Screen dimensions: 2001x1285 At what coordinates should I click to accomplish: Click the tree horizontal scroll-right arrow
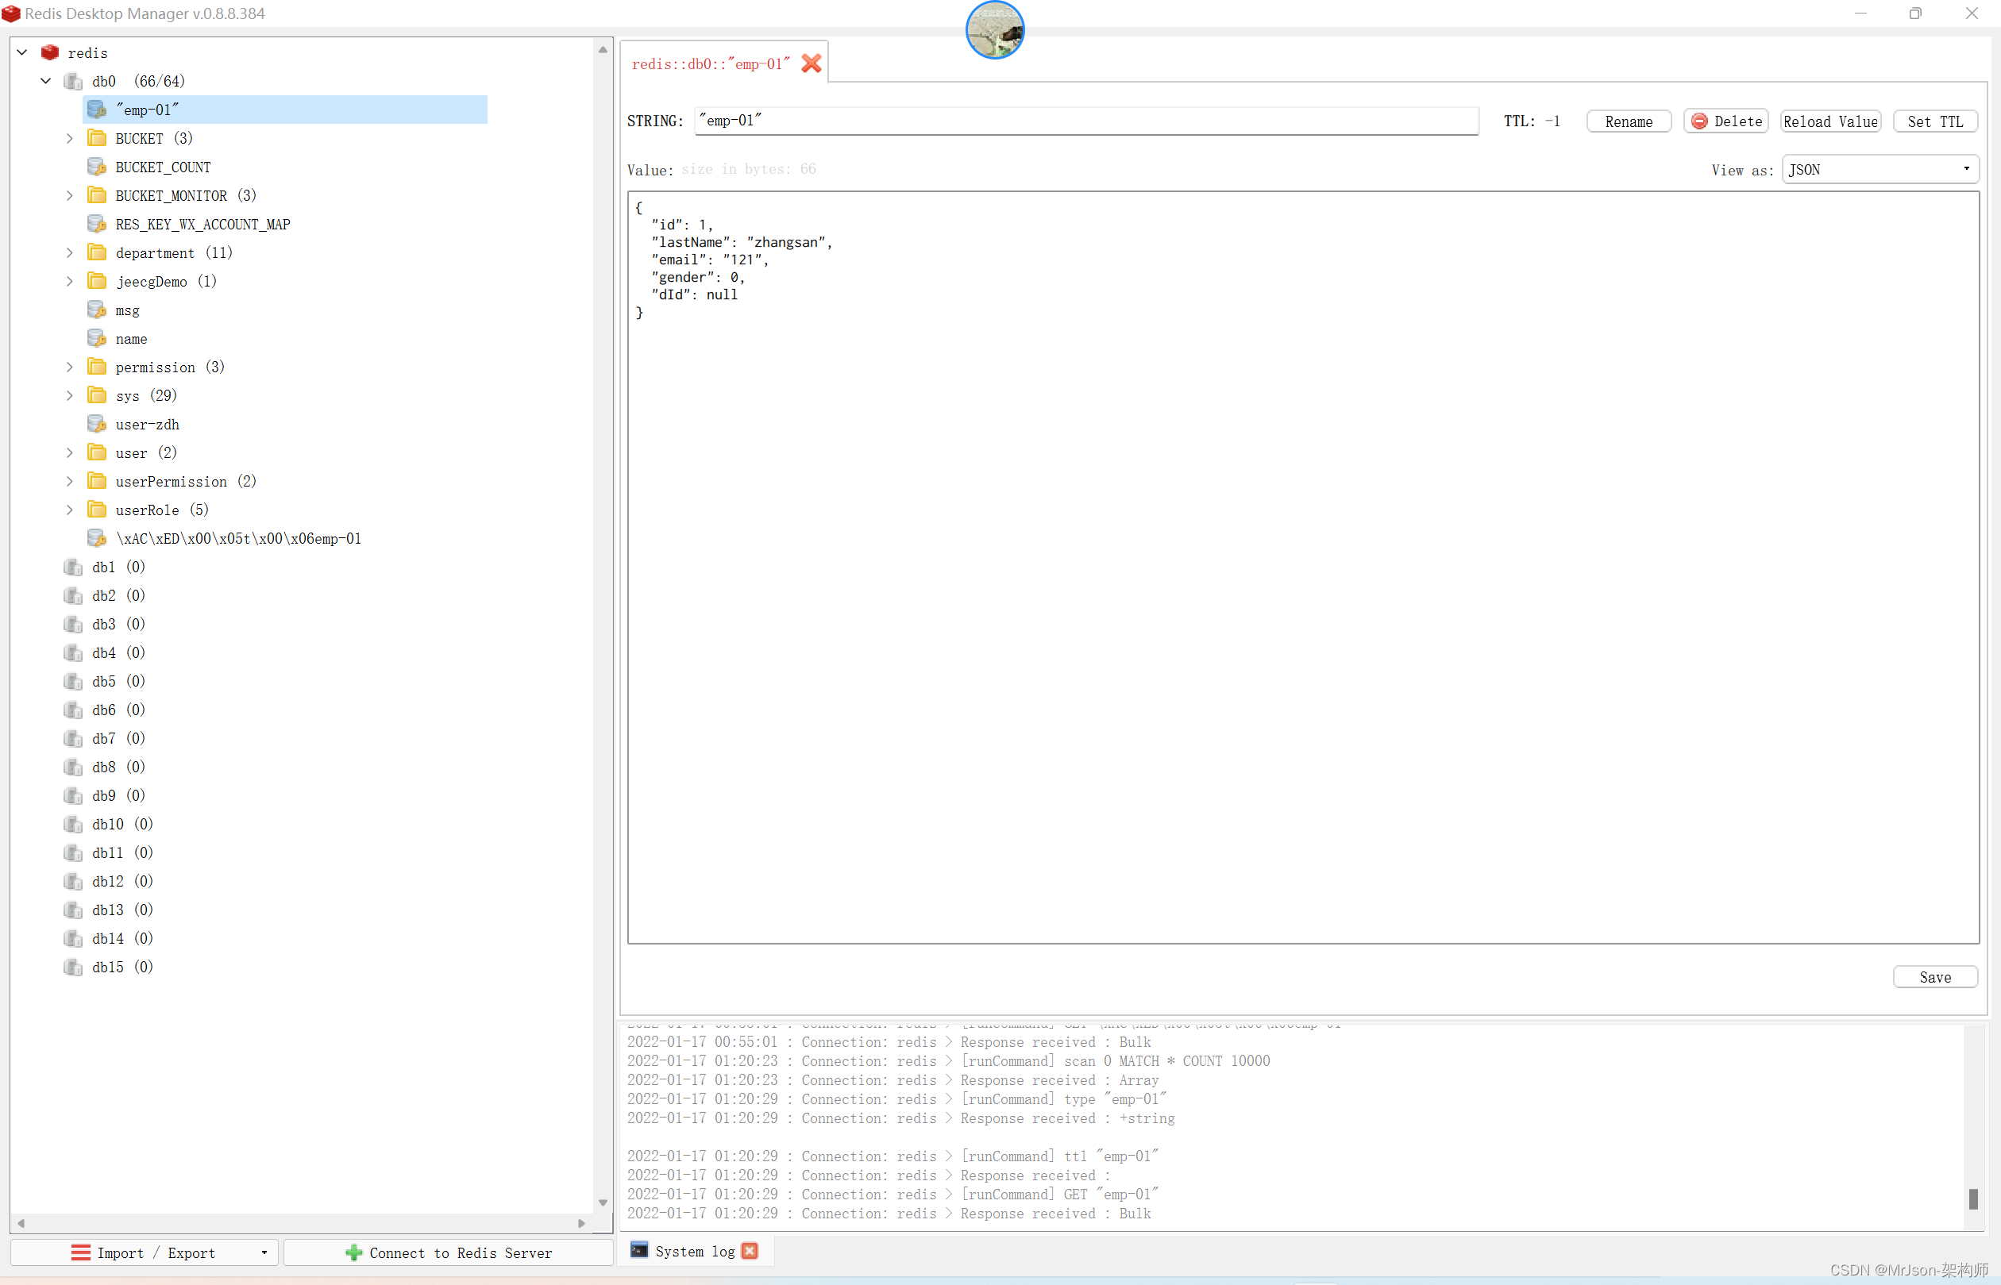[582, 1223]
